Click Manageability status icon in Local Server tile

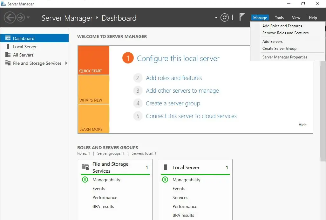(x=165, y=179)
